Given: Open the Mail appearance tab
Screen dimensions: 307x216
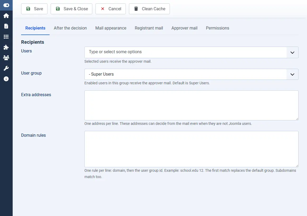Looking at the screenshot, I should tap(111, 28).
